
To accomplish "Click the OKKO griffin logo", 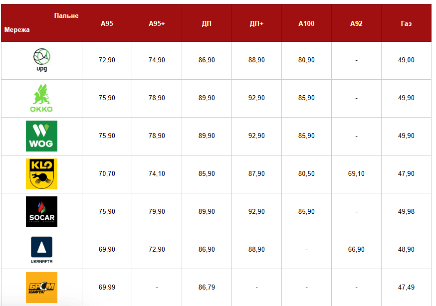I will [41, 98].
